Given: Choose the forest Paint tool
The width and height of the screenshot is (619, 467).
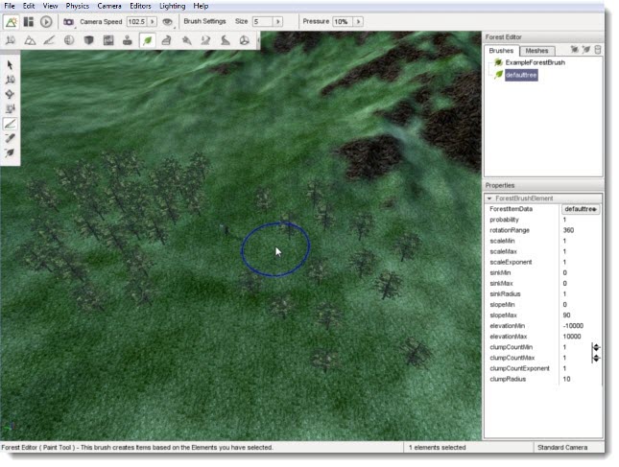Looking at the screenshot, I should click(x=10, y=124).
